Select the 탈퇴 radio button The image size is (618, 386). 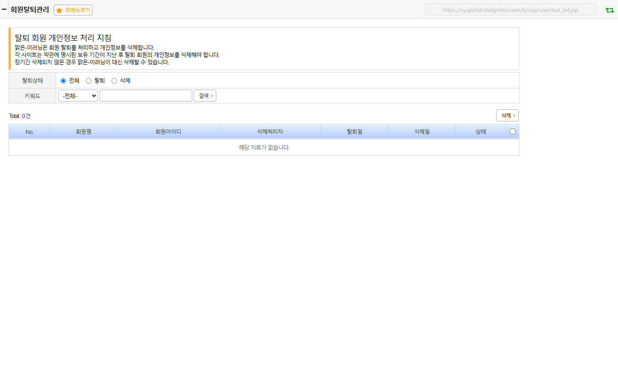pos(88,81)
